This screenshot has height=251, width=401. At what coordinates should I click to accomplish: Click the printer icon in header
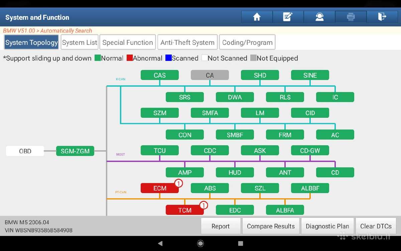pyautogui.click(x=351, y=17)
